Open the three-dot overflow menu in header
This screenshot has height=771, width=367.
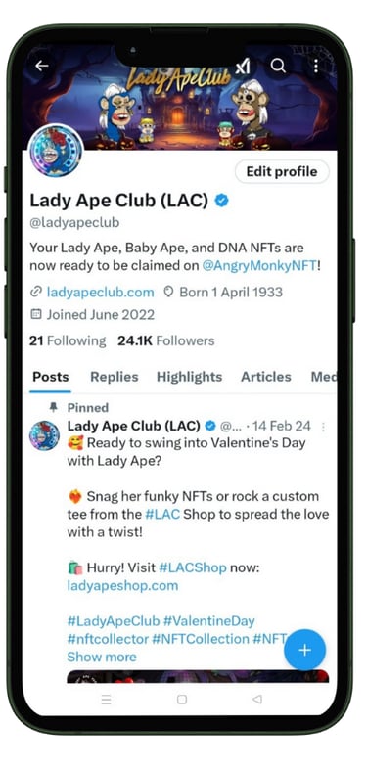point(316,66)
